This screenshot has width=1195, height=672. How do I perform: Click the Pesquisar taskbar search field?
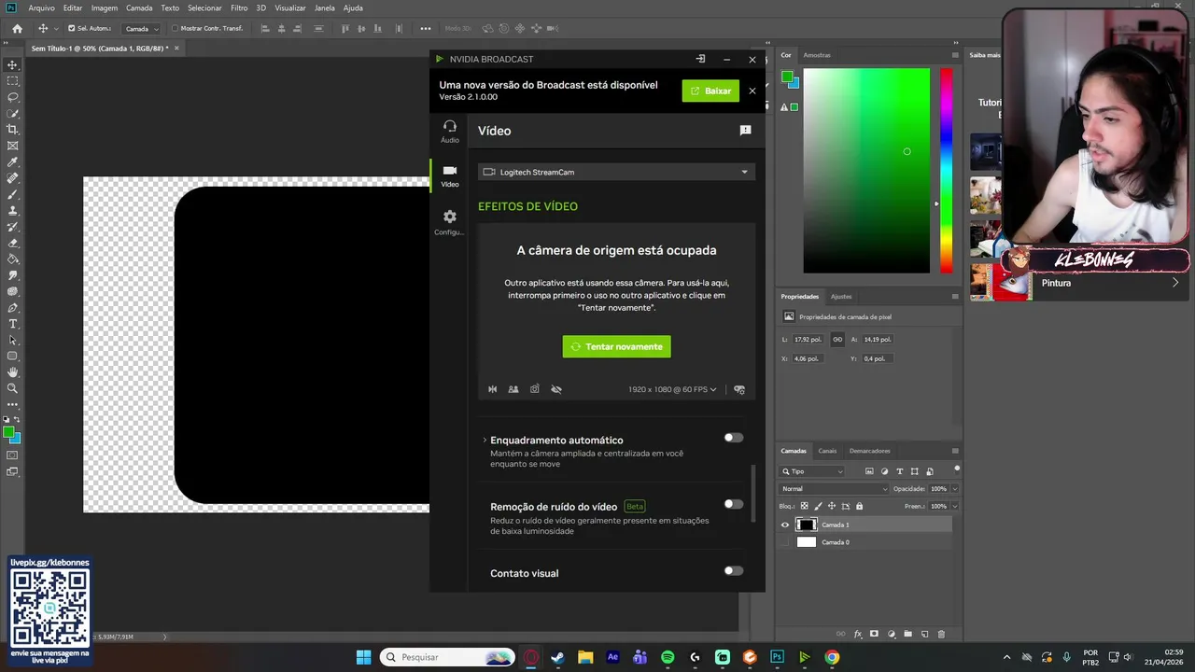pyautogui.click(x=447, y=657)
